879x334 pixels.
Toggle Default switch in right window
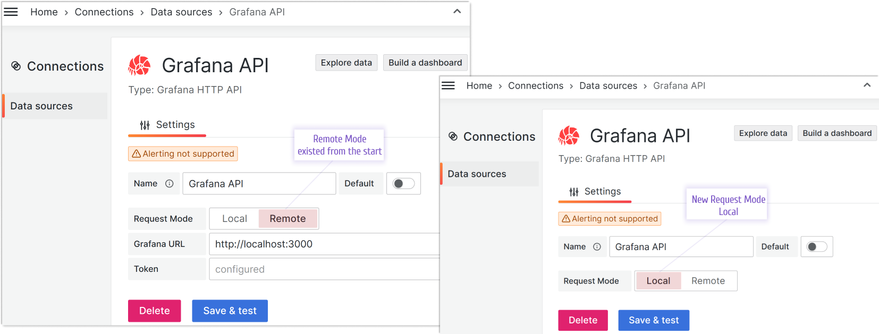[x=817, y=247]
